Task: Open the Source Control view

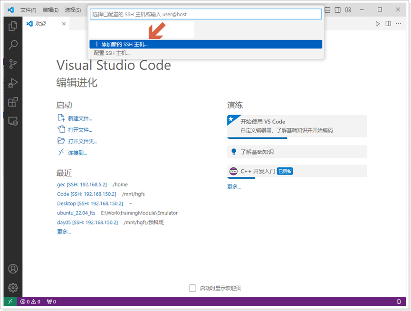Action: (13, 64)
